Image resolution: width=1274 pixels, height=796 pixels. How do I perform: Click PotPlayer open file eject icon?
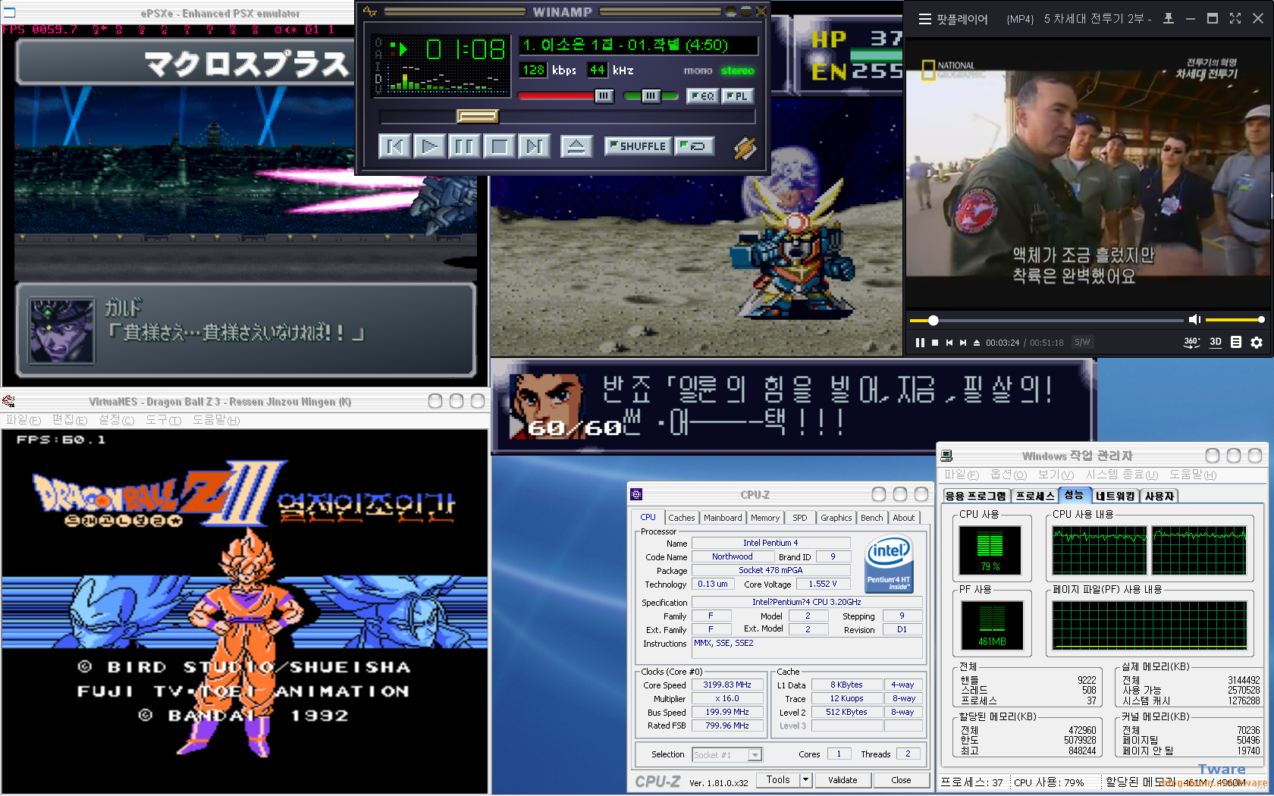[x=977, y=343]
